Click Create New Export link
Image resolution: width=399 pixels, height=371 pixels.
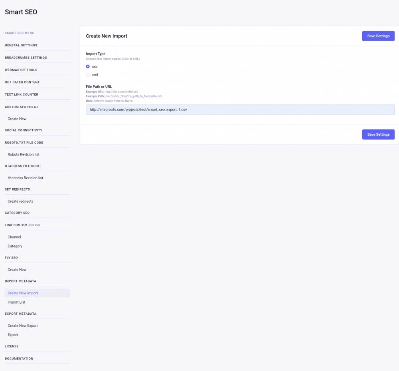click(23, 326)
